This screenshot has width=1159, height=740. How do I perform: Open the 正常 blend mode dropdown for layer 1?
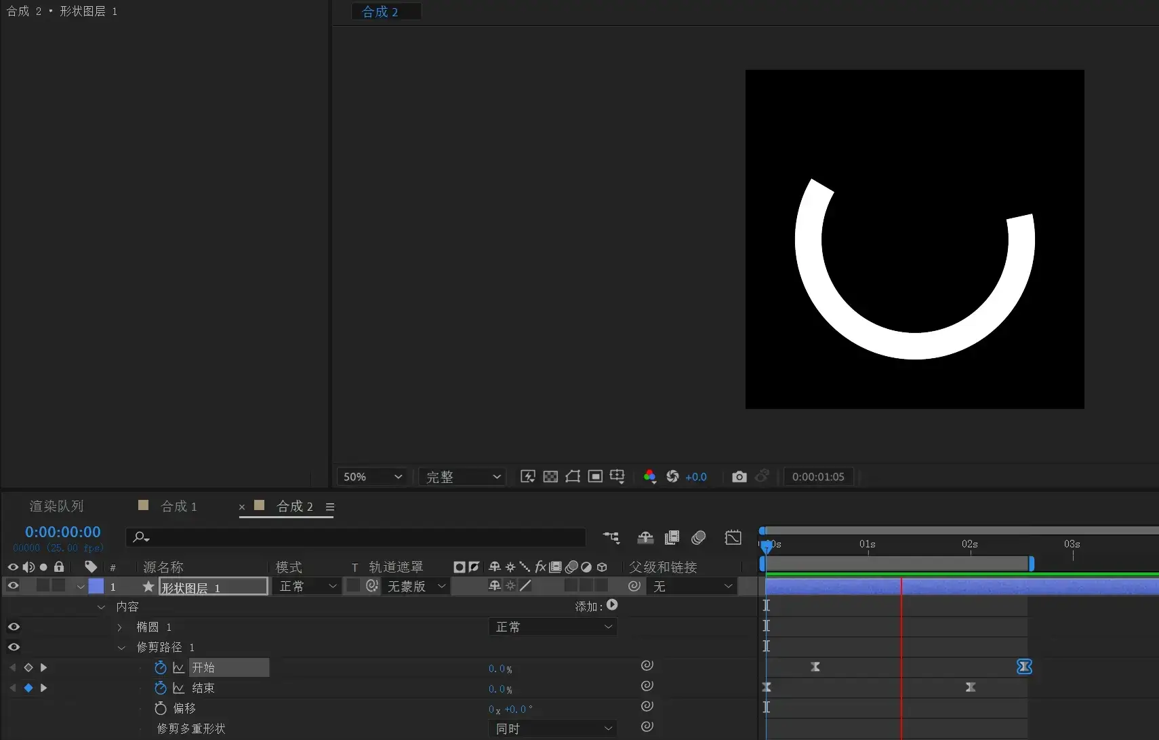click(306, 586)
